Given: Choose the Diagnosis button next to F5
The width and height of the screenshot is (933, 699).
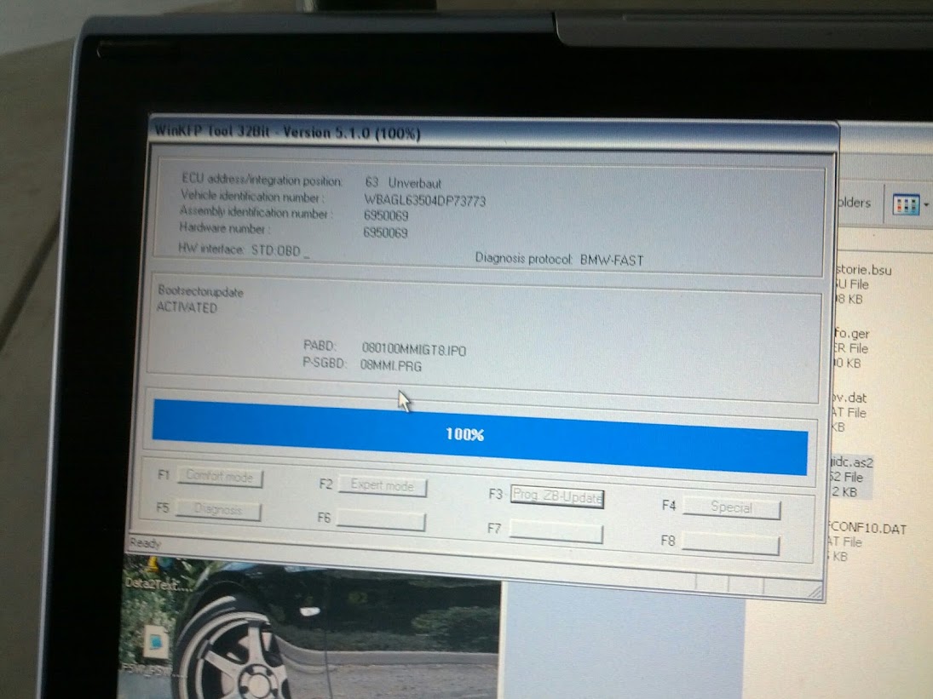Looking at the screenshot, I should tap(218, 510).
